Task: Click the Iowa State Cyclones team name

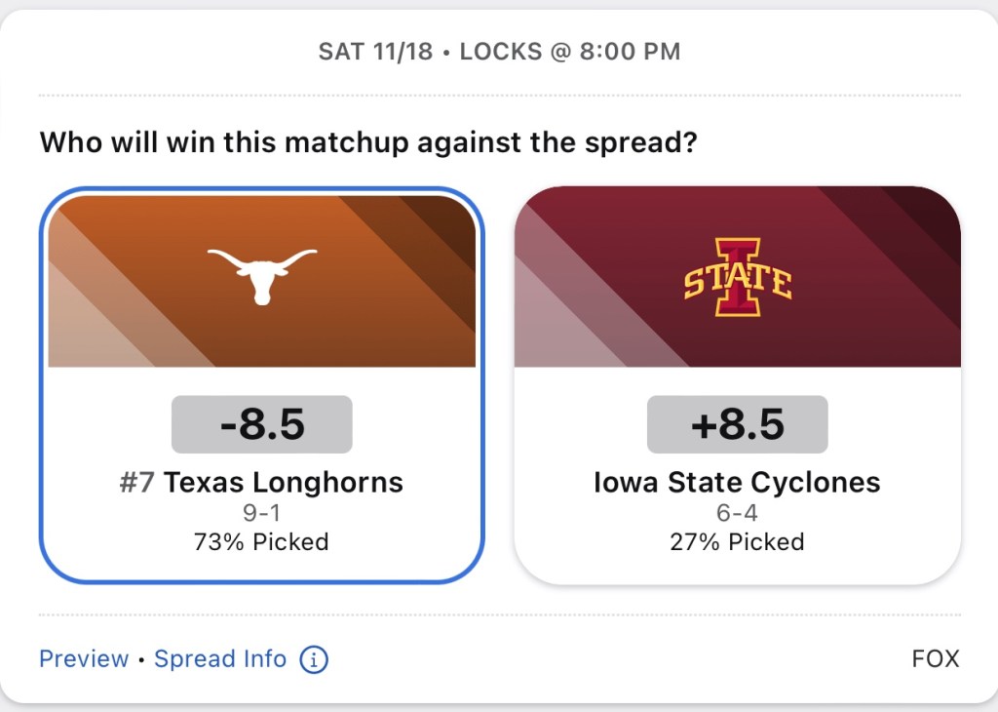Action: coord(737,482)
